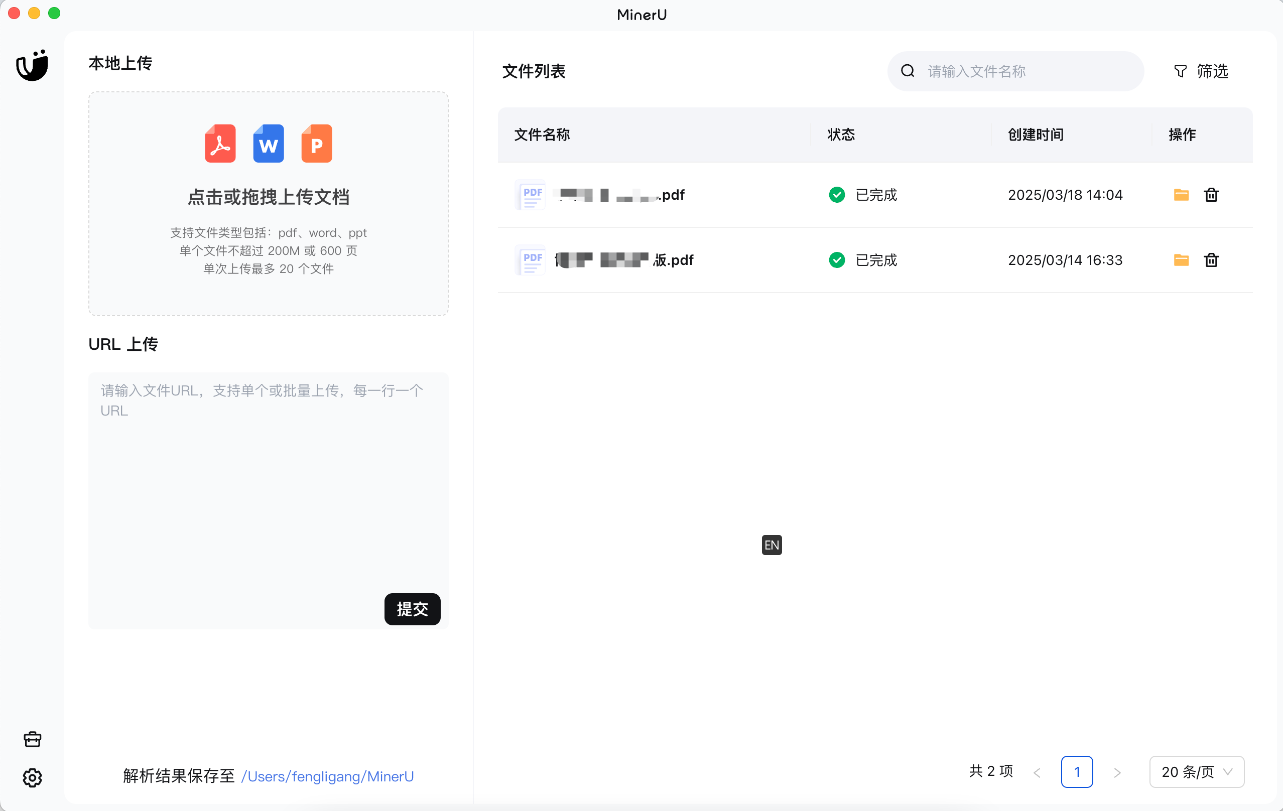Click the blue Word upload icon

268,144
